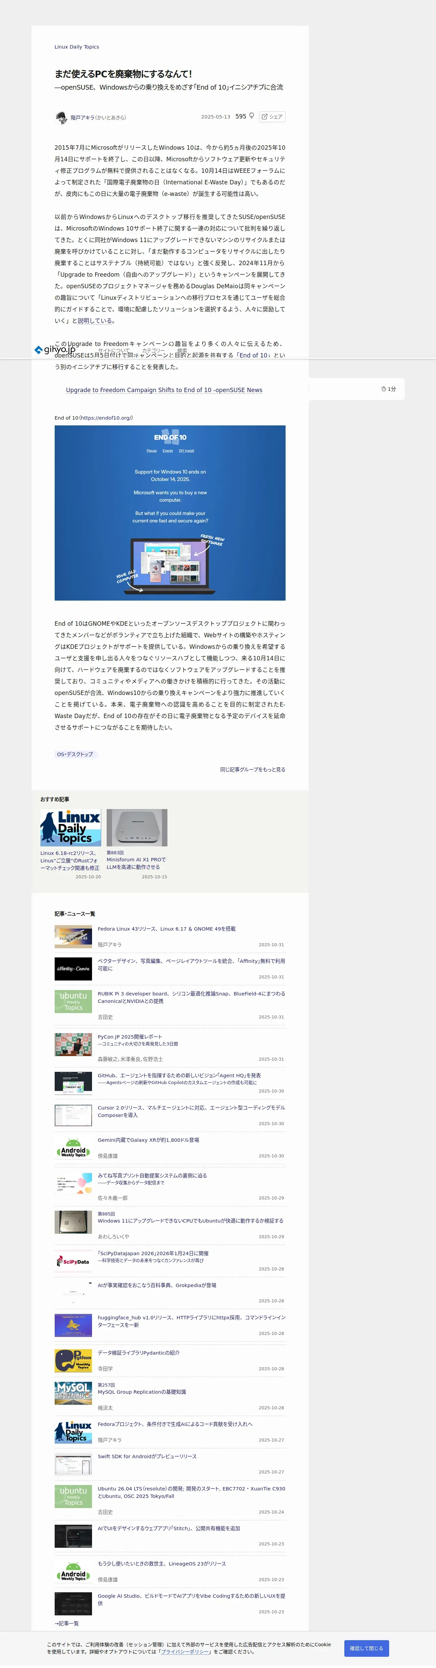
Task: Open RUBIK Pi 3 developer board article
Action: point(191,997)
